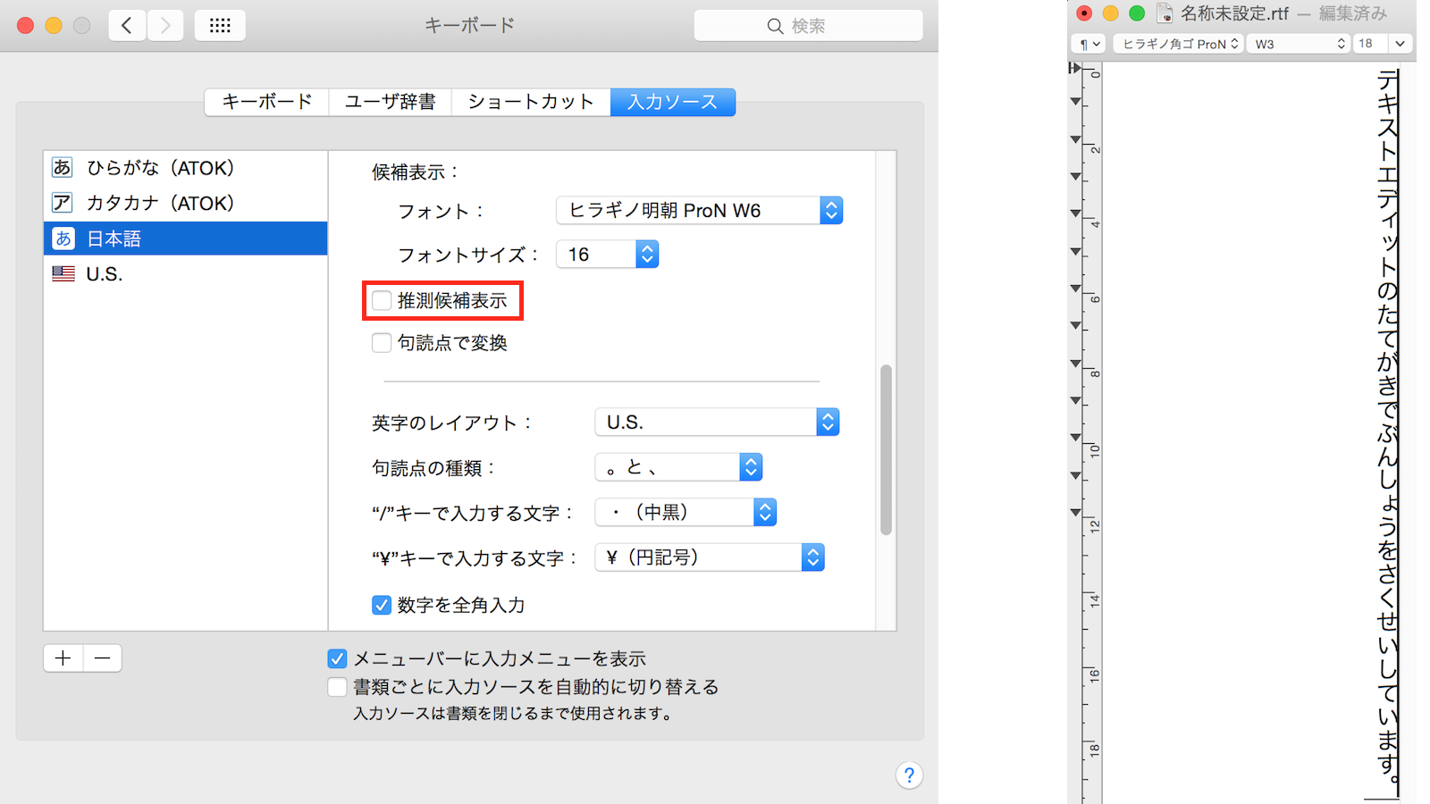Click the ATOK Hiragana icon in the source list
The height and width of the screenshot is (804, 1430).
62,168
